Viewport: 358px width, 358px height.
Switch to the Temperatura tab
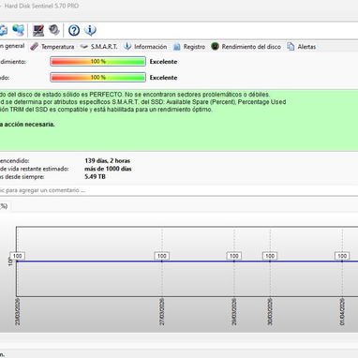pyautogui.click(x=52, y=47)
